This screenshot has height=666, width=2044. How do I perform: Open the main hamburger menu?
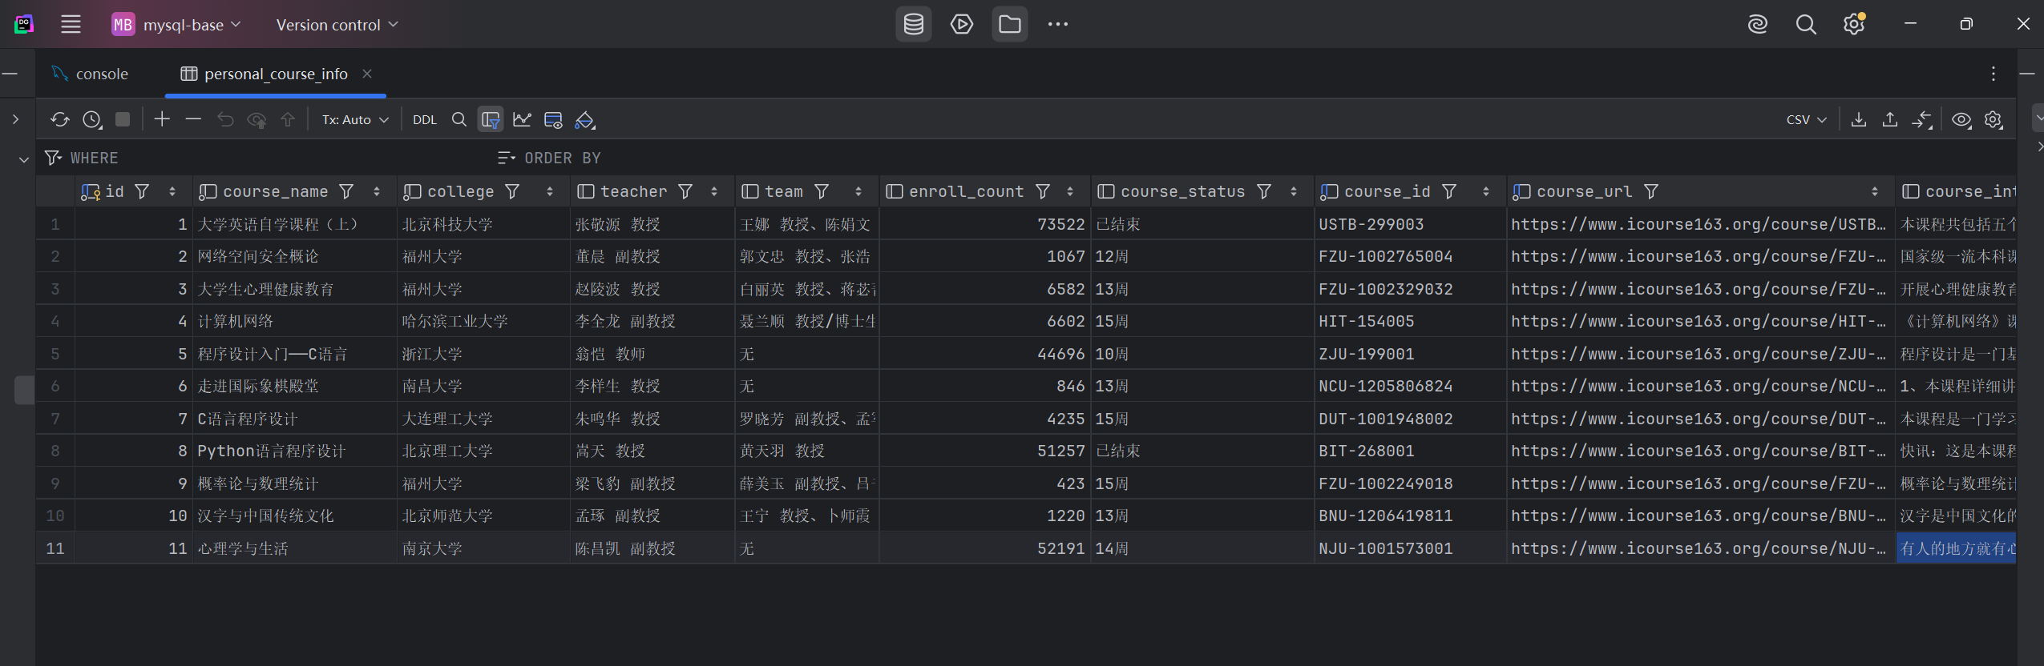(71, 25)
